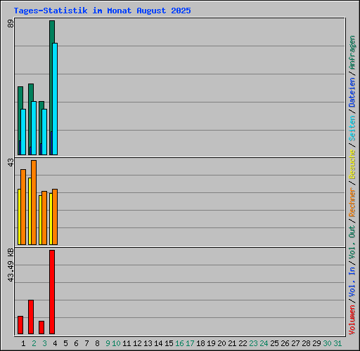The image size is (360, 351).
Task: Click the green Anfragen legend label
Action: click(352, 53)
